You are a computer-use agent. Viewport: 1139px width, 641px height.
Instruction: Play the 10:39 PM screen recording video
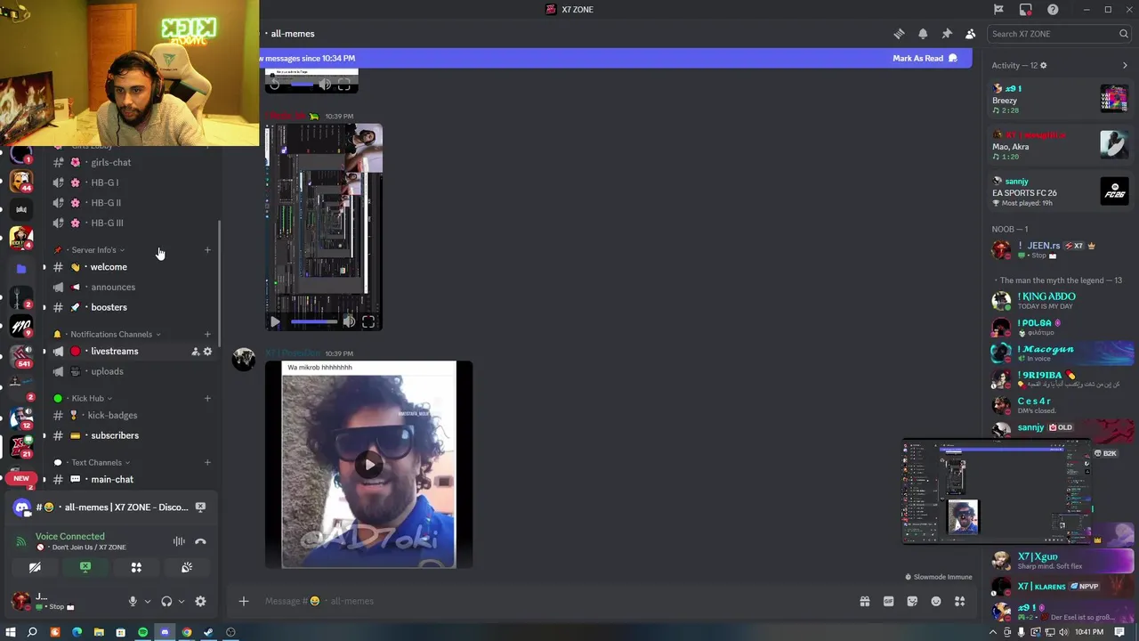[x=275, y=322]
